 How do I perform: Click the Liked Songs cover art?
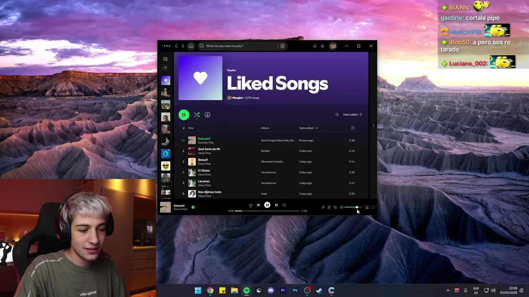200,78
